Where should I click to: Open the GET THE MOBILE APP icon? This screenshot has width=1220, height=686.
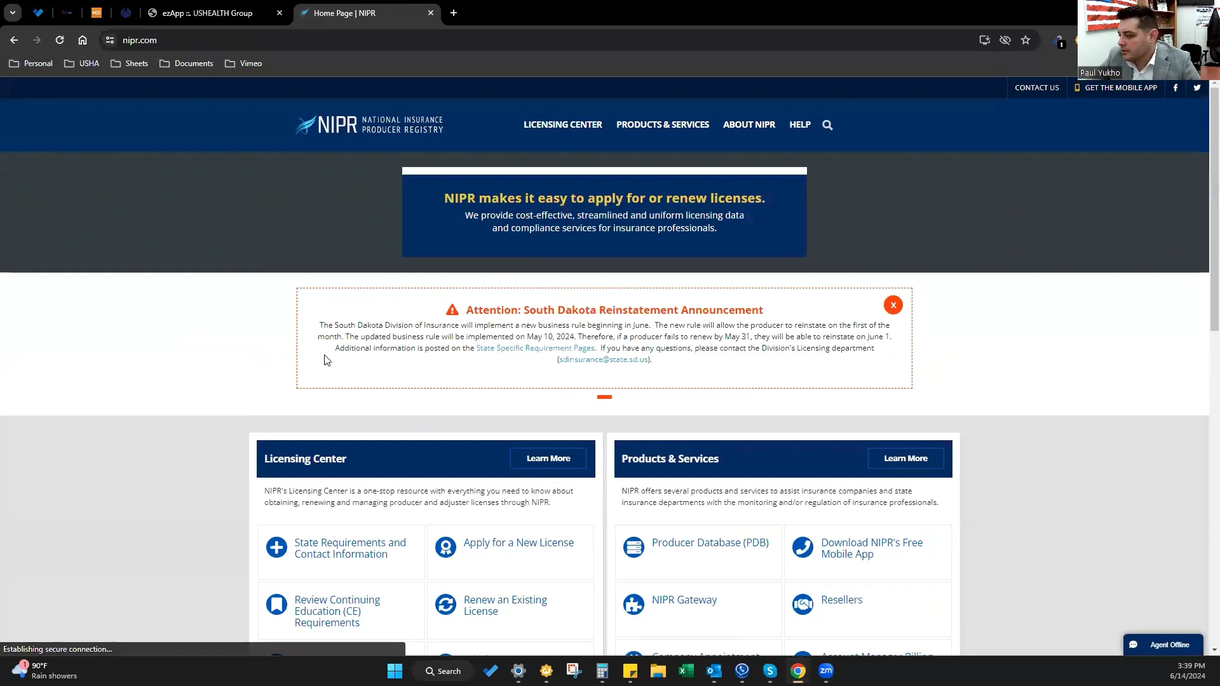pyautogui.click(x=1076, y=88)
